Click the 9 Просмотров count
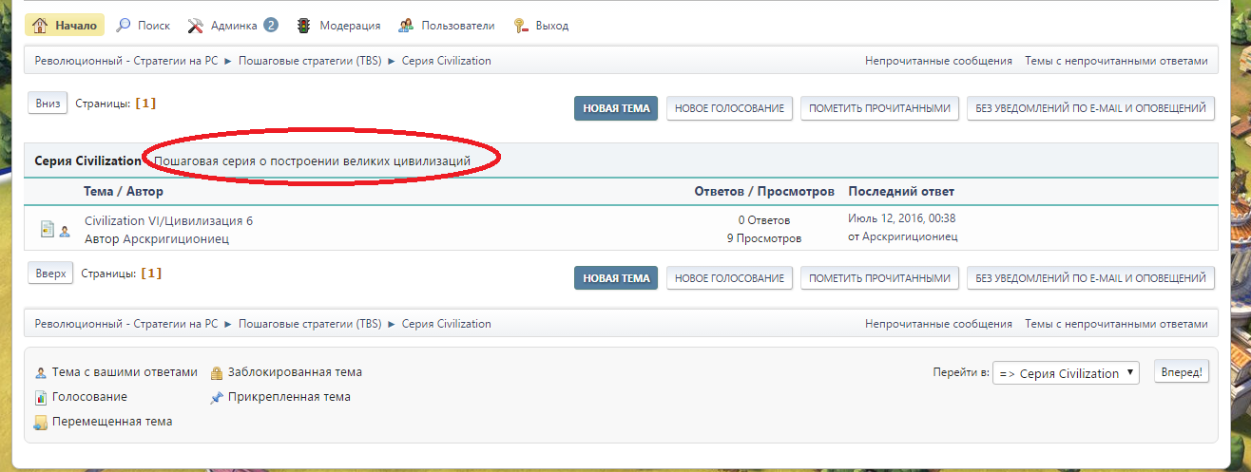 [763, 238]
